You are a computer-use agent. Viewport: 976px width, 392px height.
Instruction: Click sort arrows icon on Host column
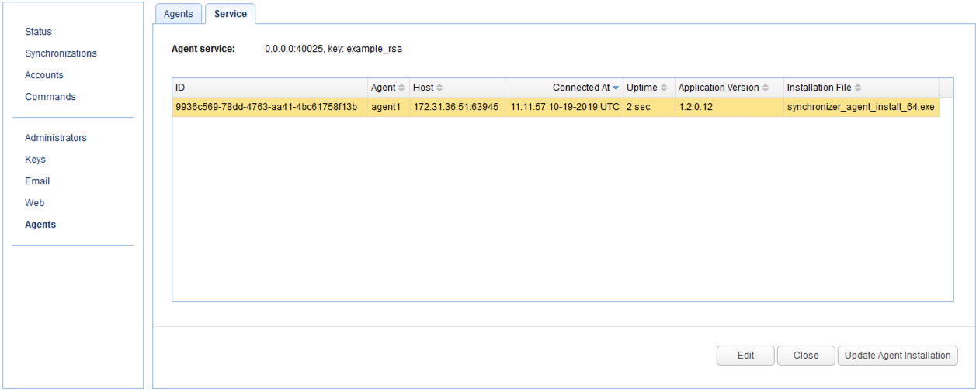[439, 88]
